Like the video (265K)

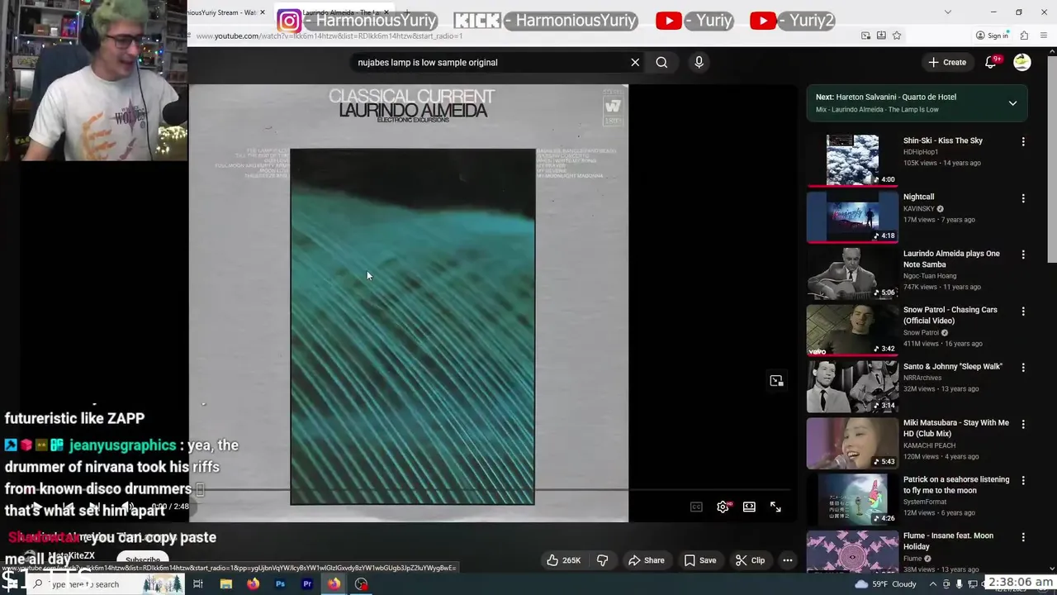click(x=563, y=560)
